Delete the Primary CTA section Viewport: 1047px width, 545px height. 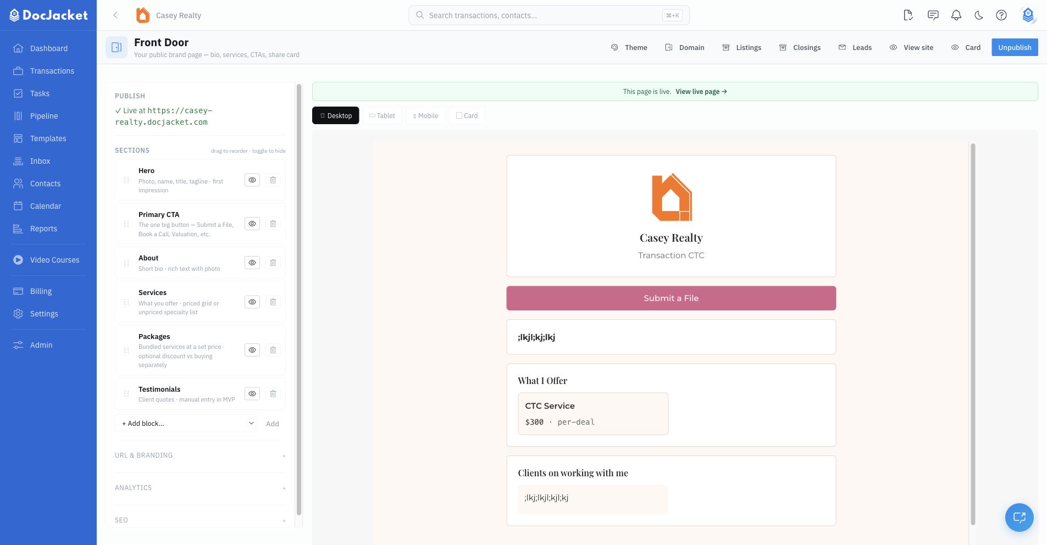point(273,224)
